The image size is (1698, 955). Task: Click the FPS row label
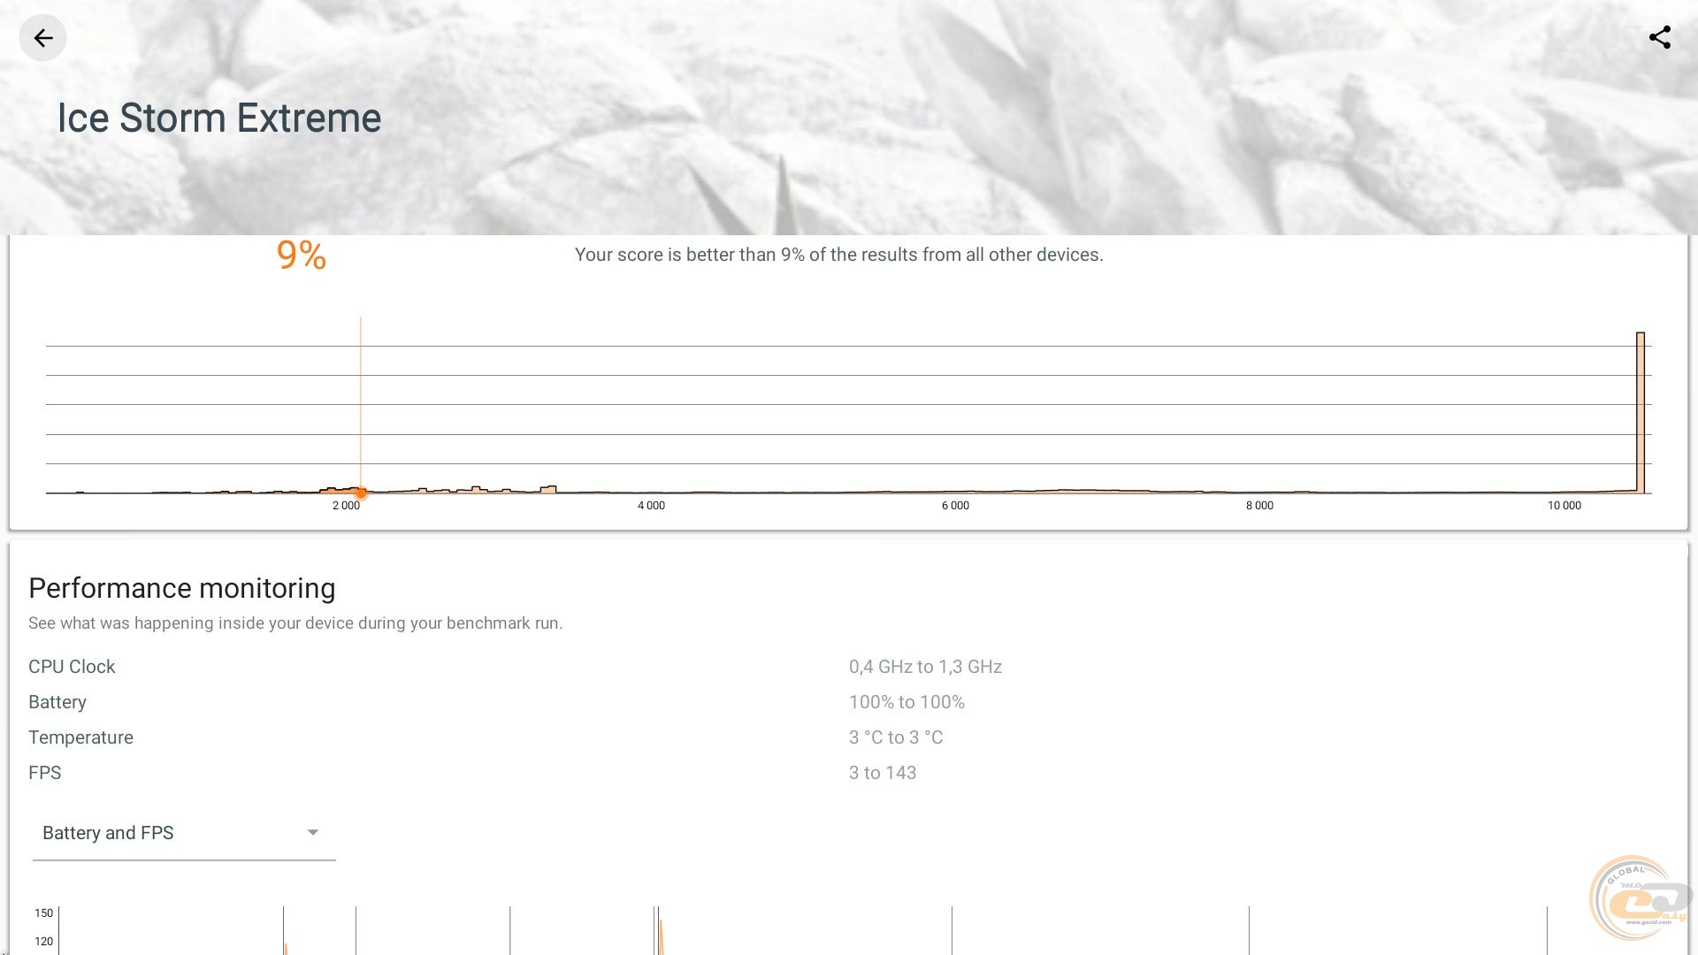(x=44, y=773)
